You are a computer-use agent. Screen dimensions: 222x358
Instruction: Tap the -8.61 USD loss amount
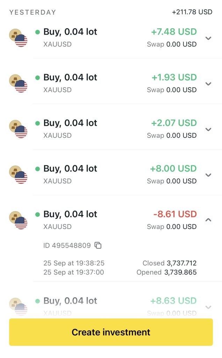point(175,214)
